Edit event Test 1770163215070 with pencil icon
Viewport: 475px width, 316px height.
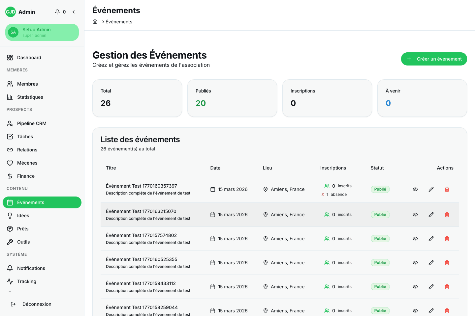pyautogui.click(x=431, y=215)
